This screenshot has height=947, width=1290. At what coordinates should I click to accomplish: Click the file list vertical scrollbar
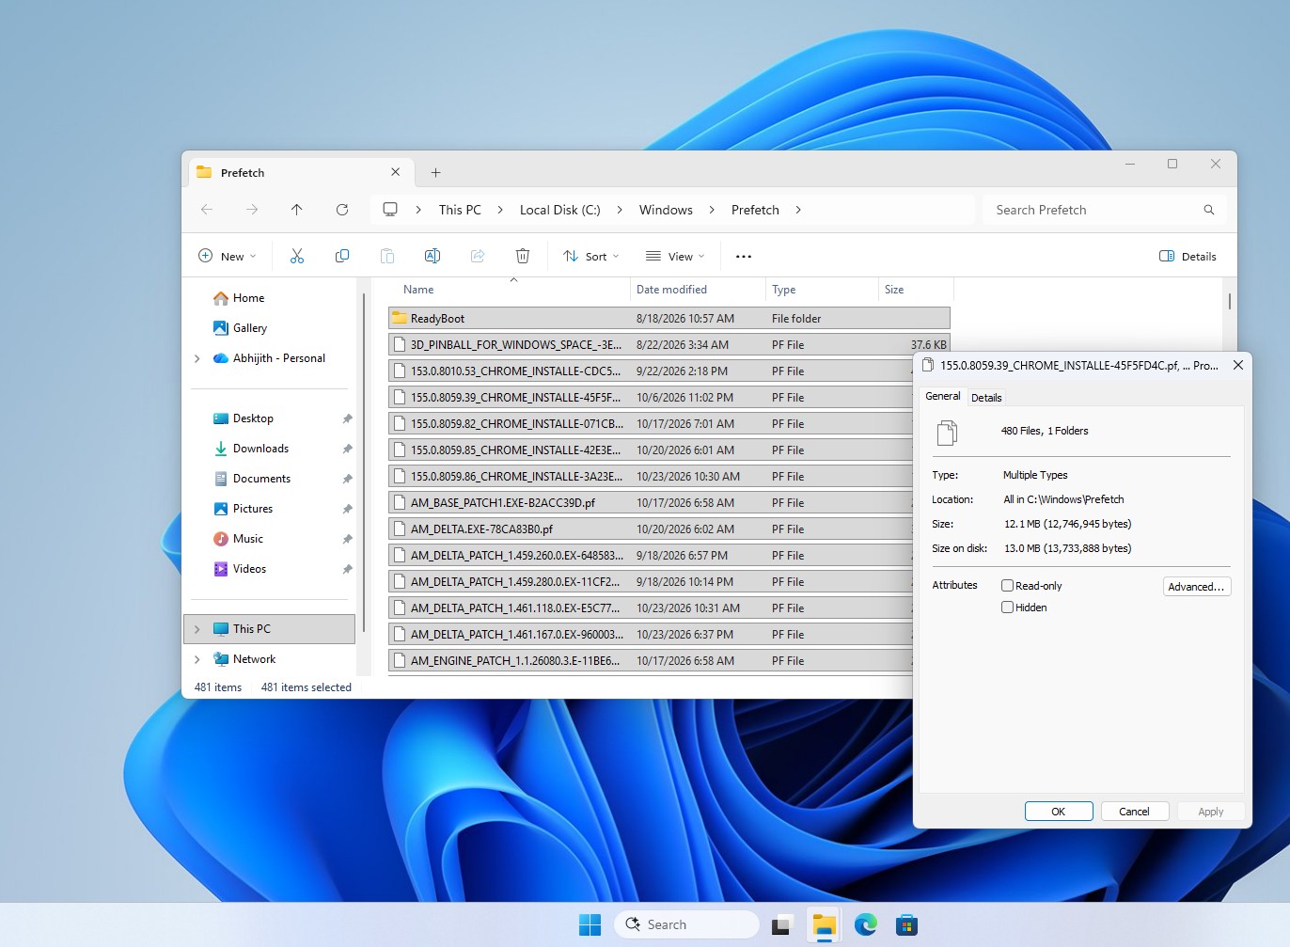pyautogui.click(x=1229, y=302)
